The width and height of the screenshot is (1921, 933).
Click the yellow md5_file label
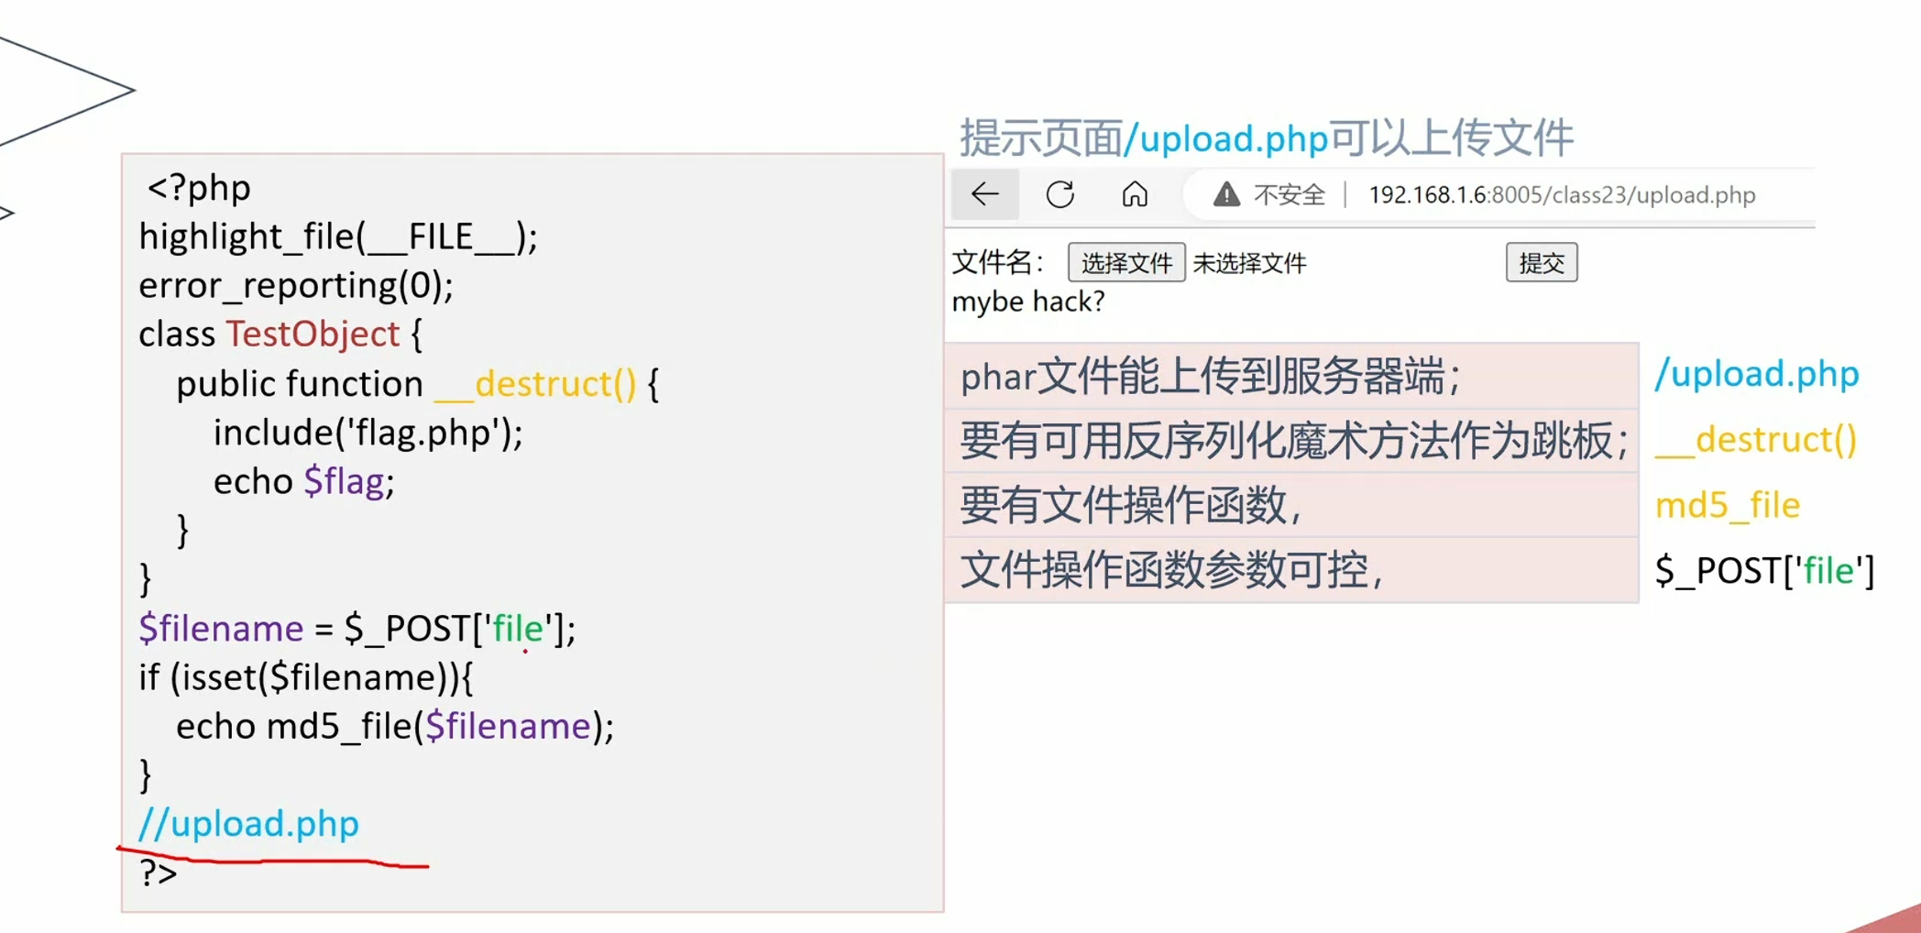pos(1727,505)
